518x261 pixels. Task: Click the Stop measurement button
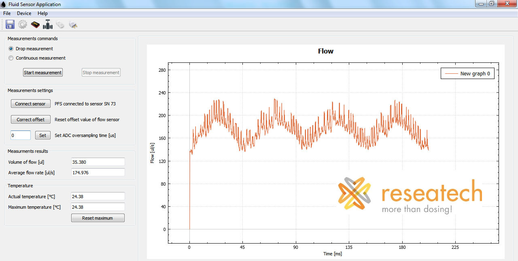pos(101,73)
